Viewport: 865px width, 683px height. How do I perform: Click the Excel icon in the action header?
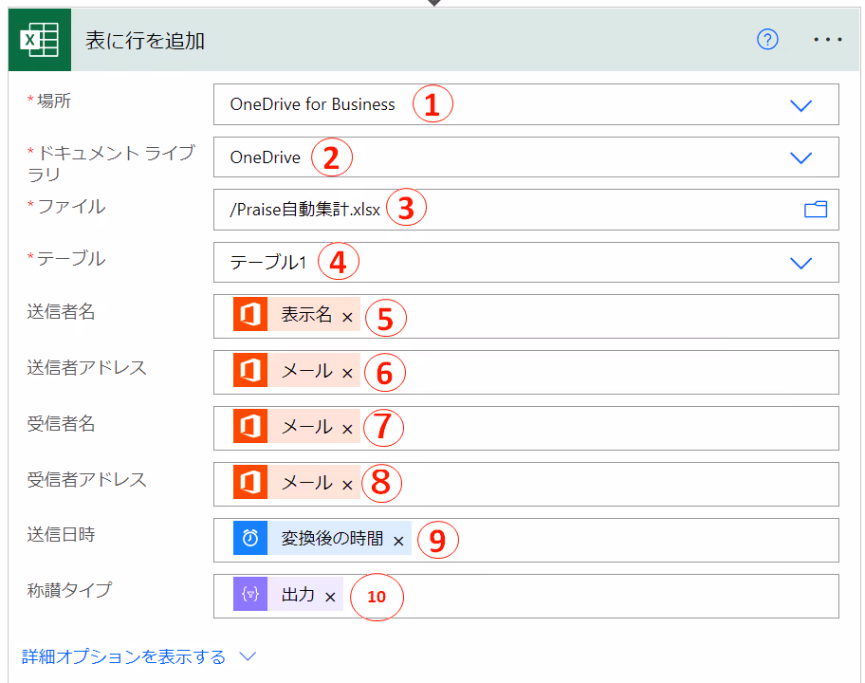pos(40,40)
